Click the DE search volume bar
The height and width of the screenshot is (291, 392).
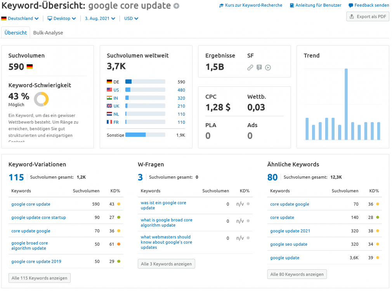click(145, 82)
